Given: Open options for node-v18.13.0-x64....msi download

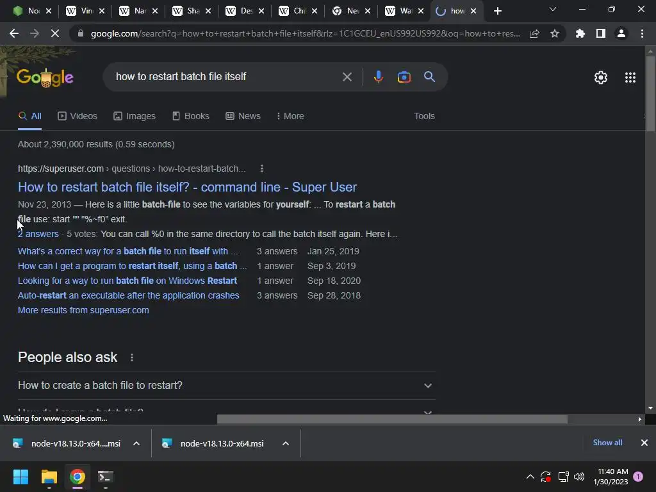Looking at the screenshot, I should click(136, 443).
